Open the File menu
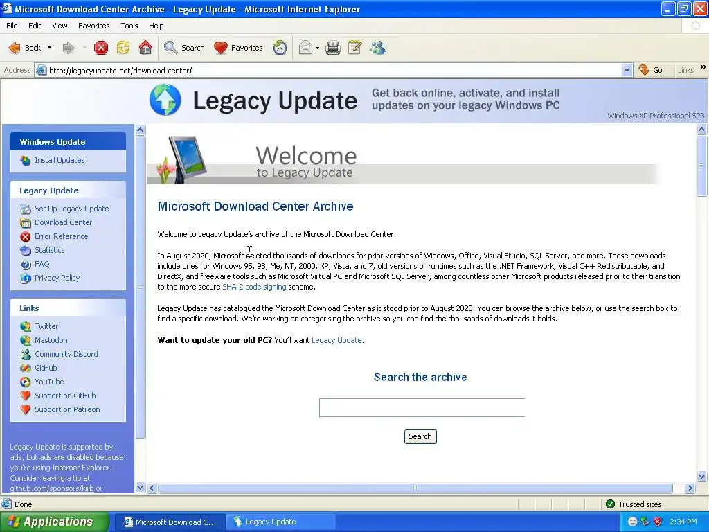Screen dimensions: 709x532 pos(12,26)
